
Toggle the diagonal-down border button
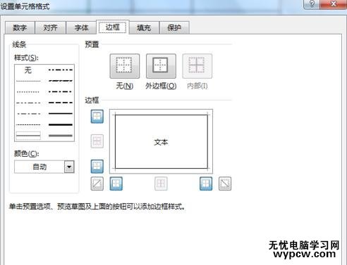tap(225, 183)
